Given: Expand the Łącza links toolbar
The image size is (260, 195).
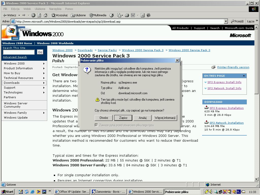Looking at the screenshot, I should click(257, 21).
